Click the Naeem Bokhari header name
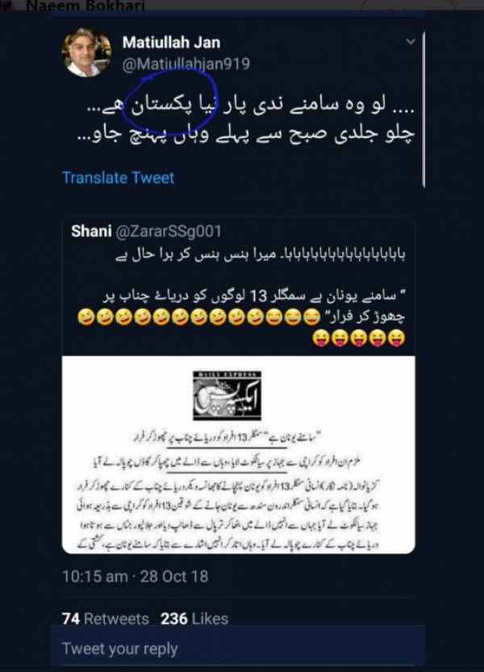This screenshot has width=484, height=672. [x=86, y=6]
